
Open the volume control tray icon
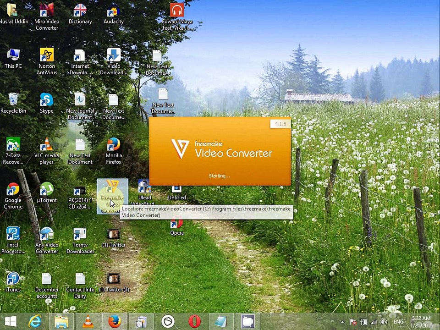(384, 322)
